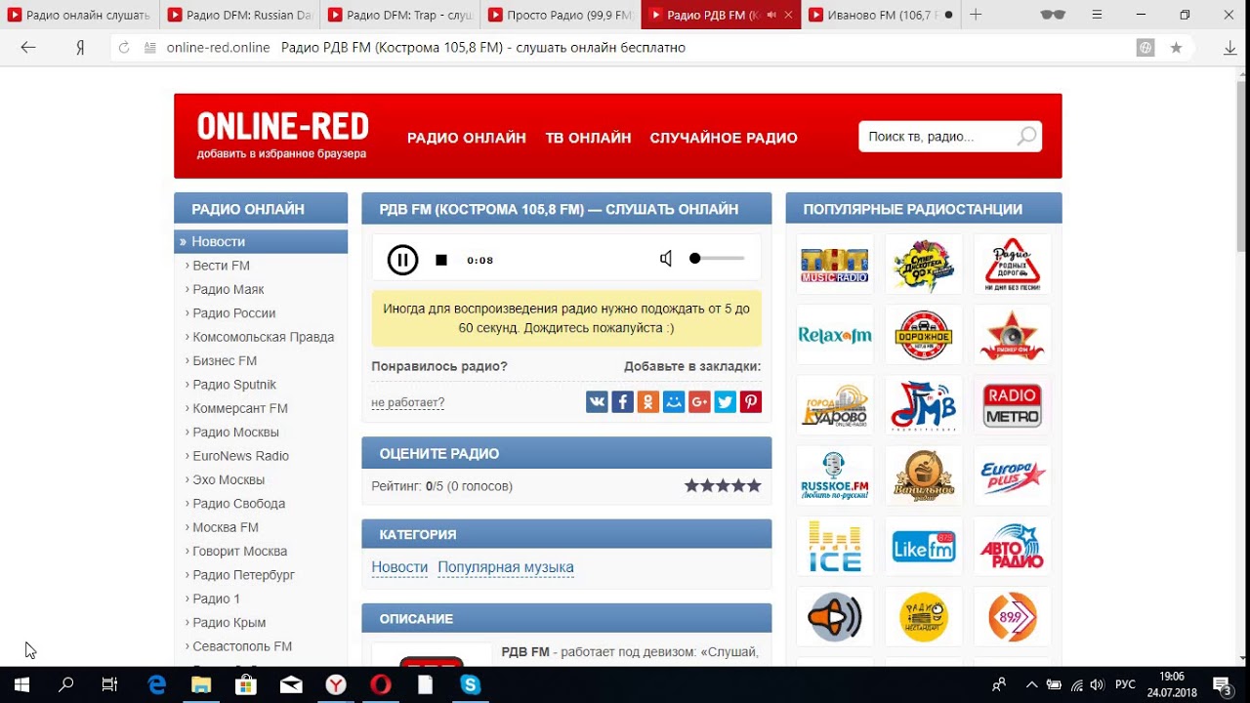Open the Windows Start menu
Viewport: 1250px width, 703px height.
[x=21, y=685]
